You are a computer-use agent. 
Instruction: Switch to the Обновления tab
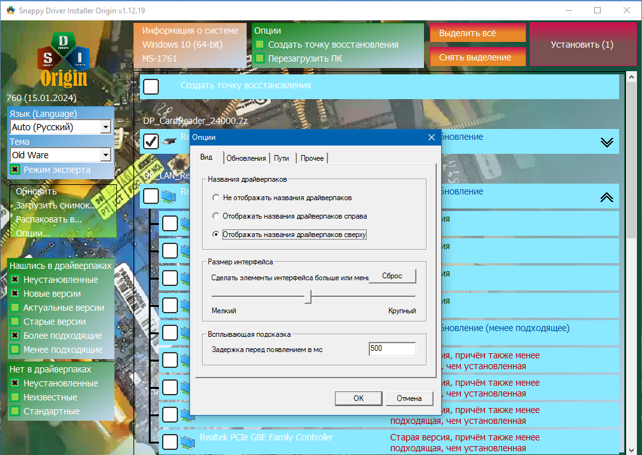click(x=246, y=158)
